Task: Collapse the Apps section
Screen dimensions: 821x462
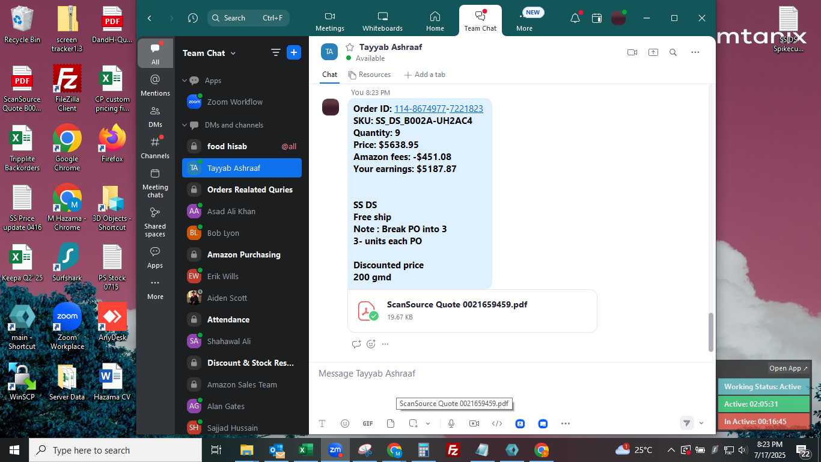Action: click(x=185, y=80)
